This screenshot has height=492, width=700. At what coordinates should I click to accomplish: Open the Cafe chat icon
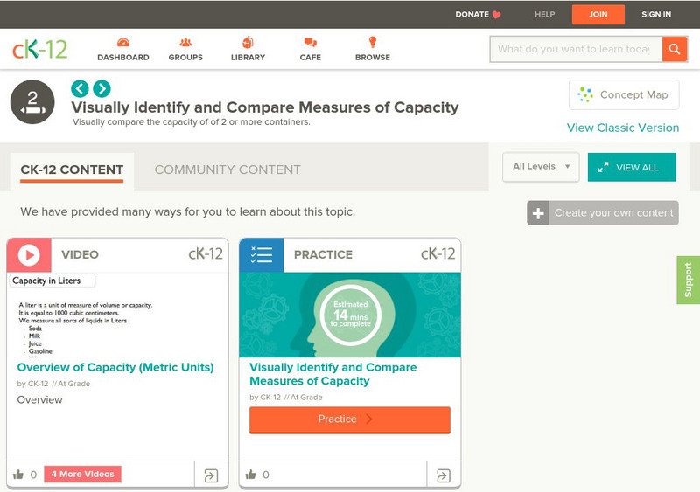310,43
